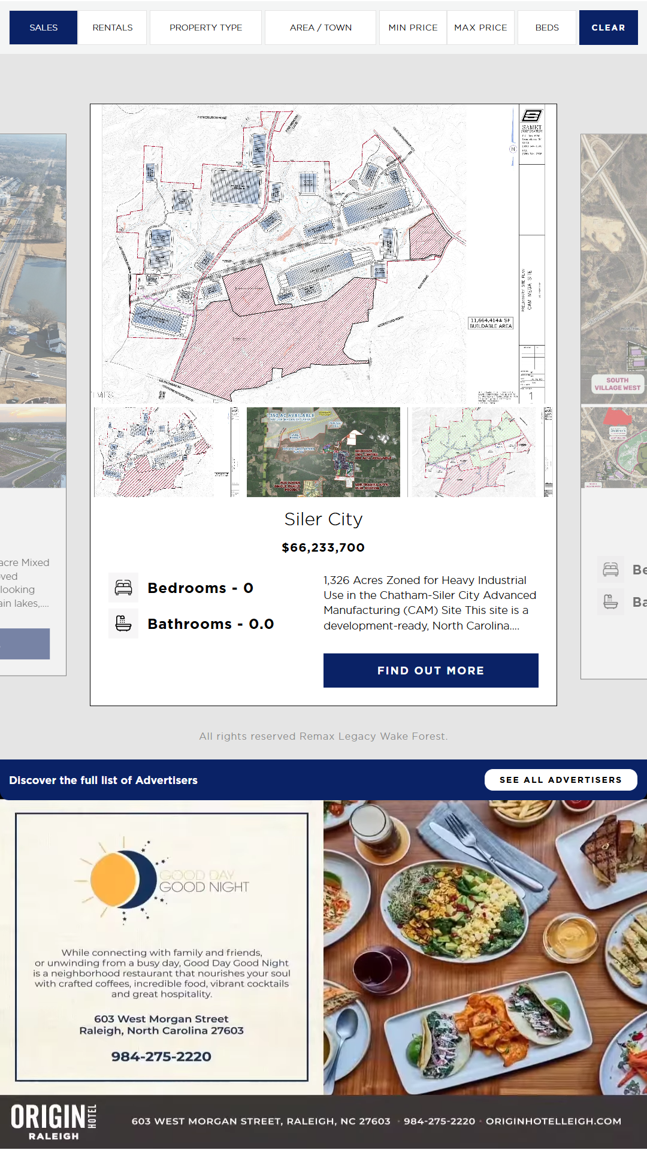Select the Sales filter tab
Image resolution: width=647 pixels, height=1150 pixels.
tap(44, 28)
